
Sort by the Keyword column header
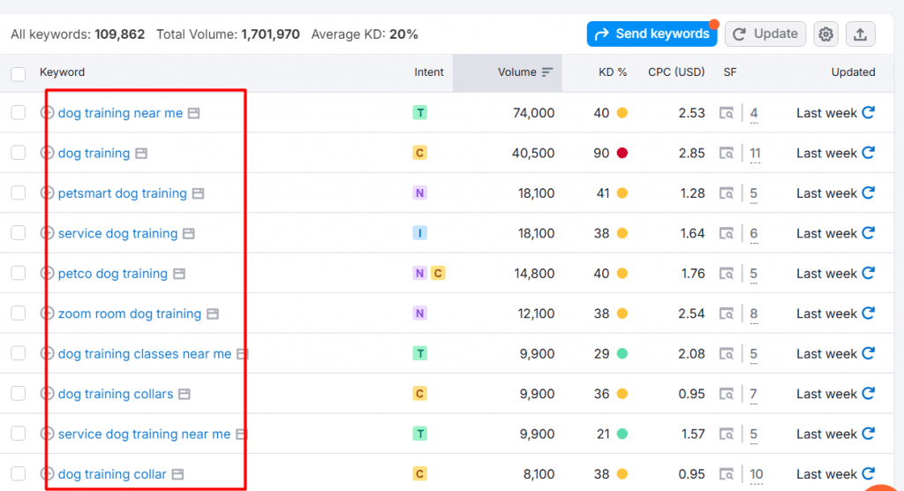pos(63,72)
